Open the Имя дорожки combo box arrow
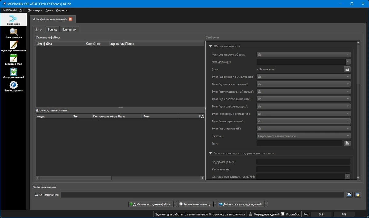This screenshot has height=218, width=369. coord(348,62)
